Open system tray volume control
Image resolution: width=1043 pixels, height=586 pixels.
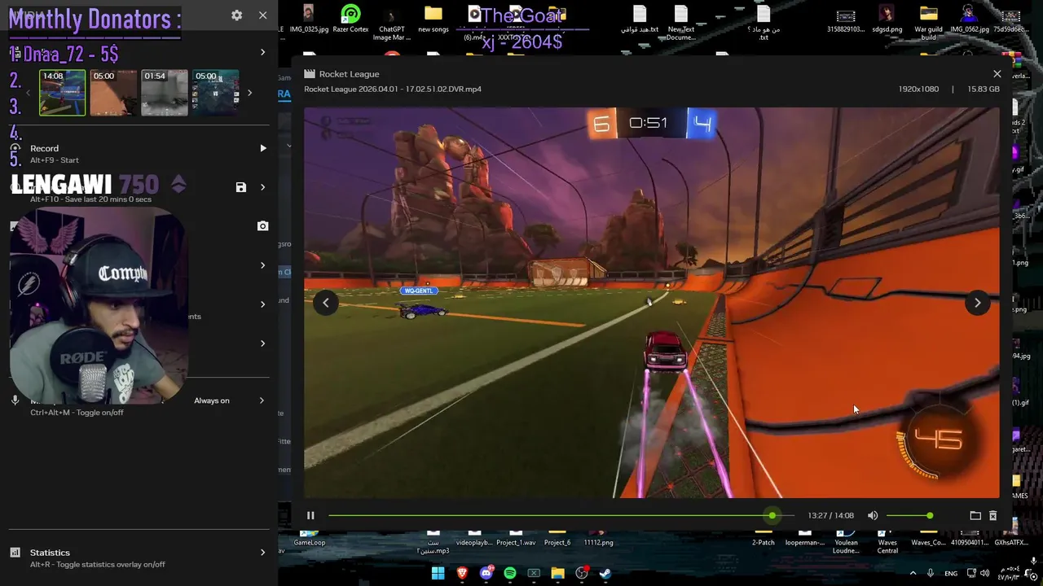click(986, 573)
